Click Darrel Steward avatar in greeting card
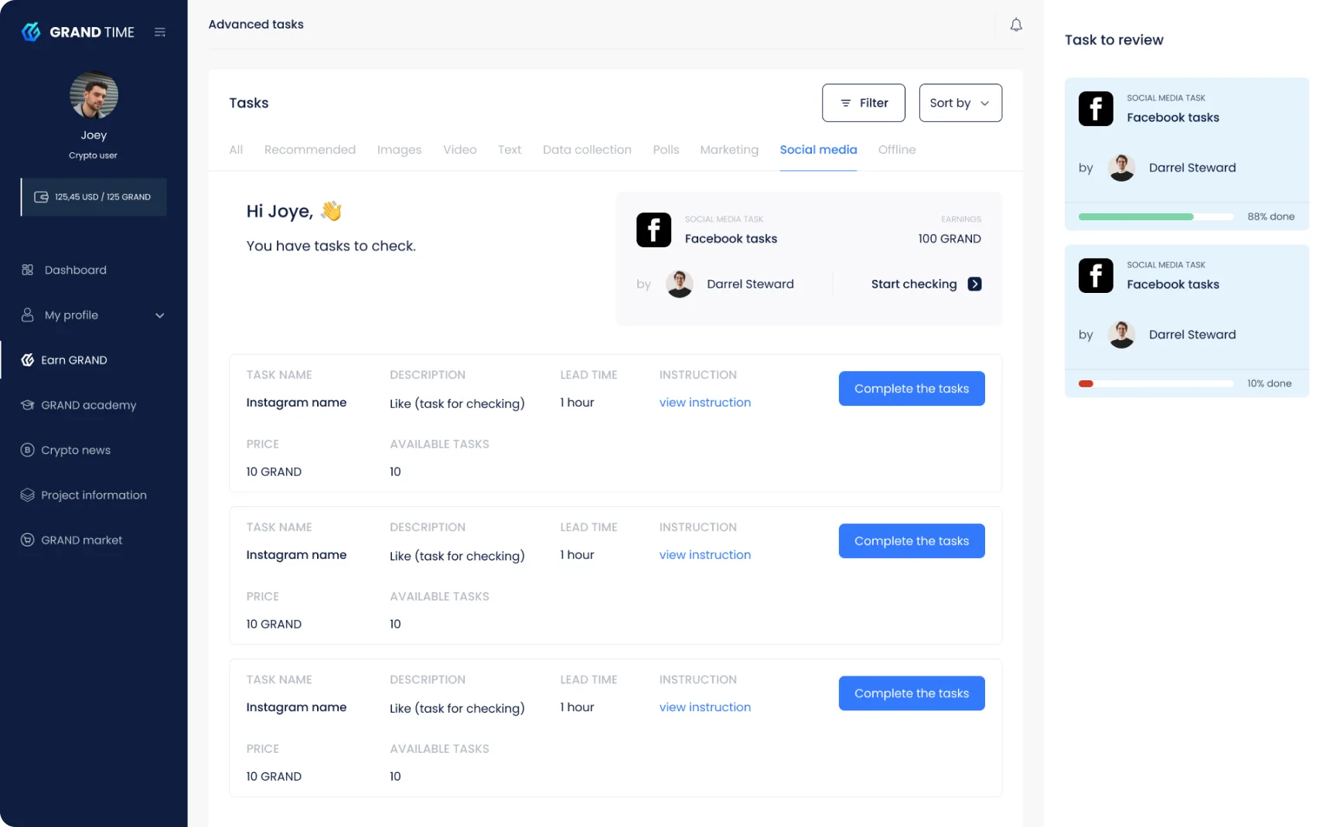The height and width of the screenshot is (827, 1330). pyautogui.click(x=680, y=284)
